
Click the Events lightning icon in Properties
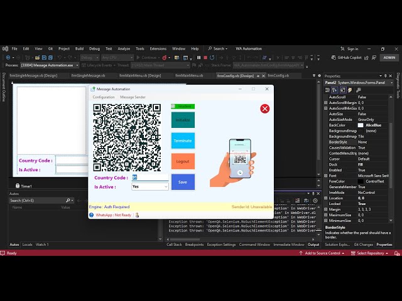[350, 90]
